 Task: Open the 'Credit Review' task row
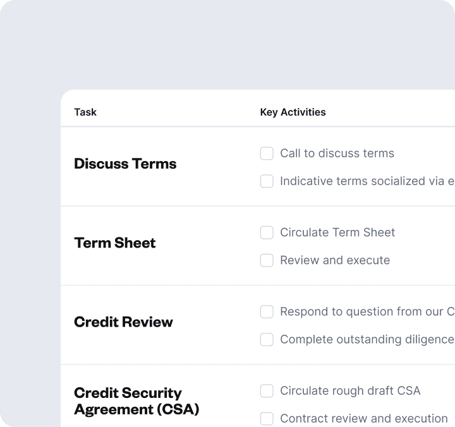coord(123,322)
